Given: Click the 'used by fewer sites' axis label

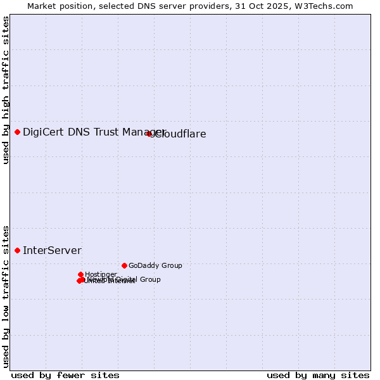Looking at the screenshot, I should [65, 375].
